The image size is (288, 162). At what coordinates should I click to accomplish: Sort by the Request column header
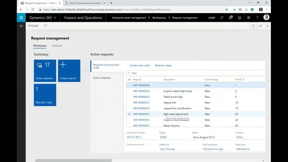tap(137, 80)
